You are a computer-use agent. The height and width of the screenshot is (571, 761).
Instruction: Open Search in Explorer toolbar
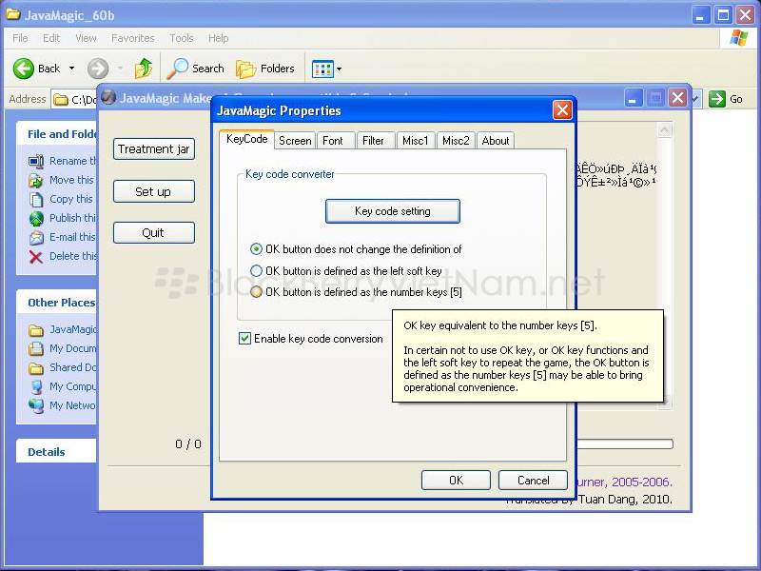tap(196, 69)
